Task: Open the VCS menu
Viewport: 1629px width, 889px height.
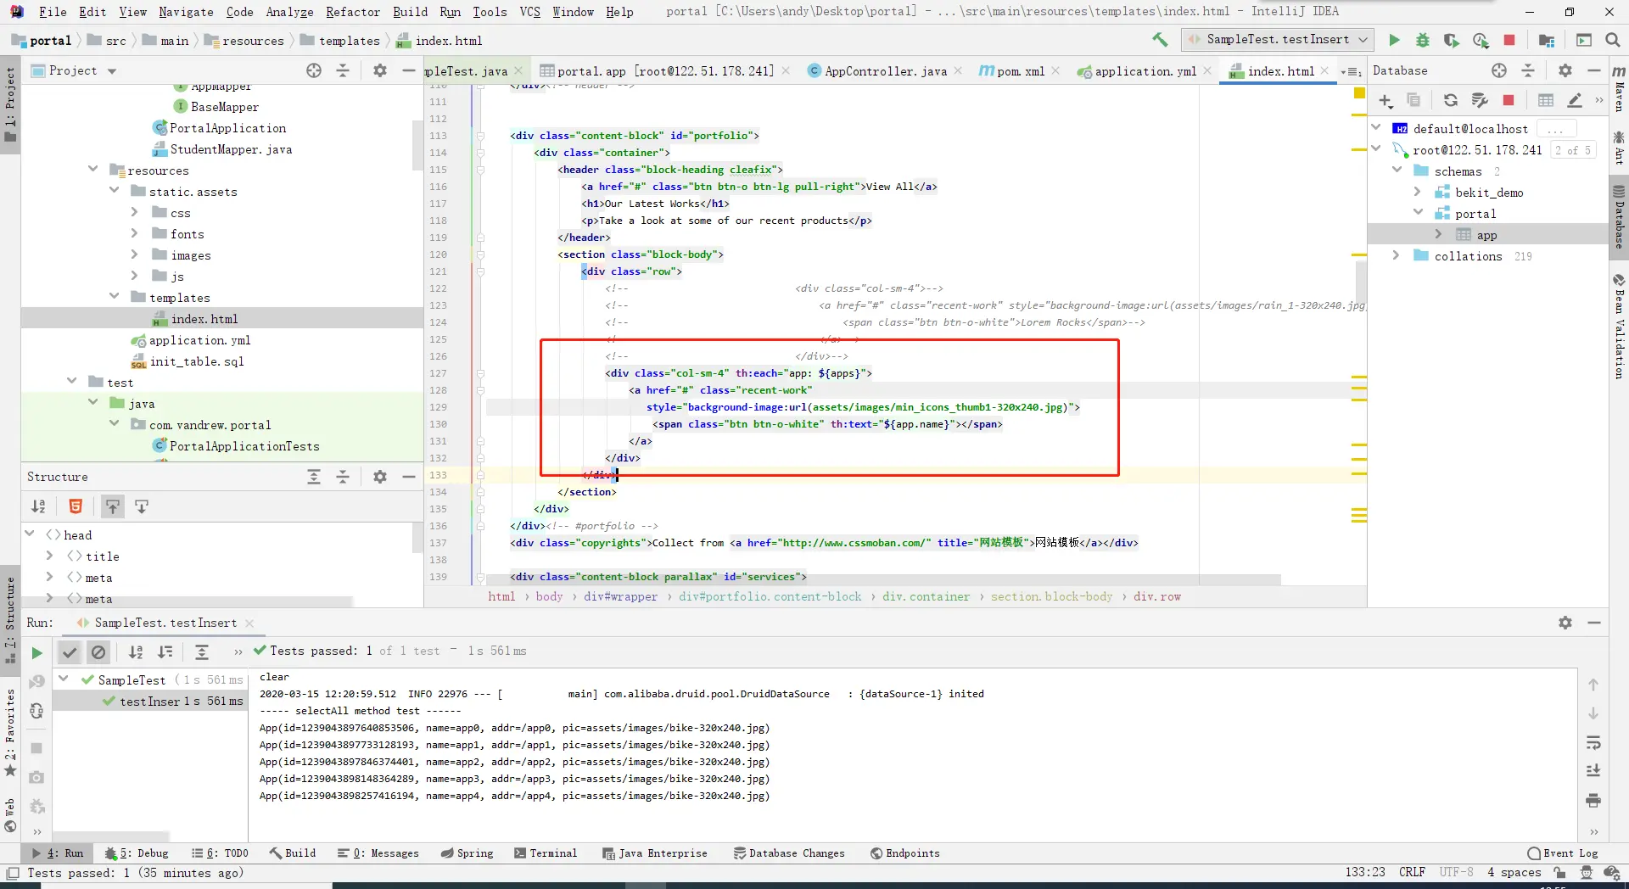Action: coord(529,12)
